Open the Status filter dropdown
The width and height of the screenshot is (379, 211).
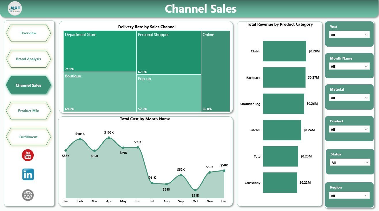pos(350,162)
